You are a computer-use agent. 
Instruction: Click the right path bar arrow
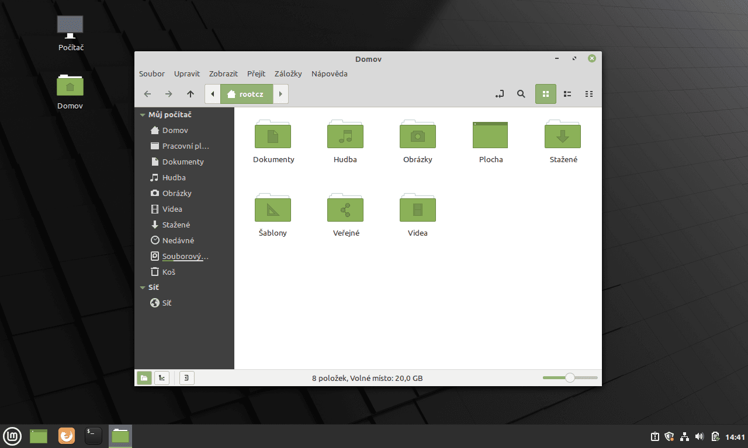coord(280,94)
